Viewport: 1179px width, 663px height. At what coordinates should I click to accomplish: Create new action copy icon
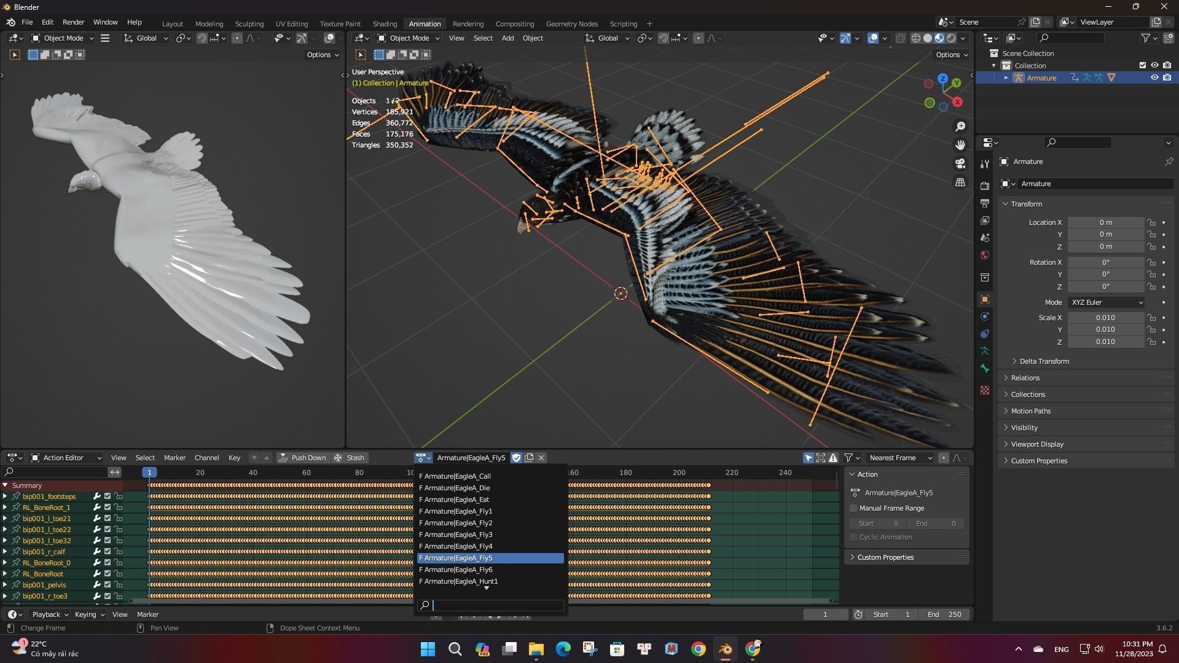(529, 458)
